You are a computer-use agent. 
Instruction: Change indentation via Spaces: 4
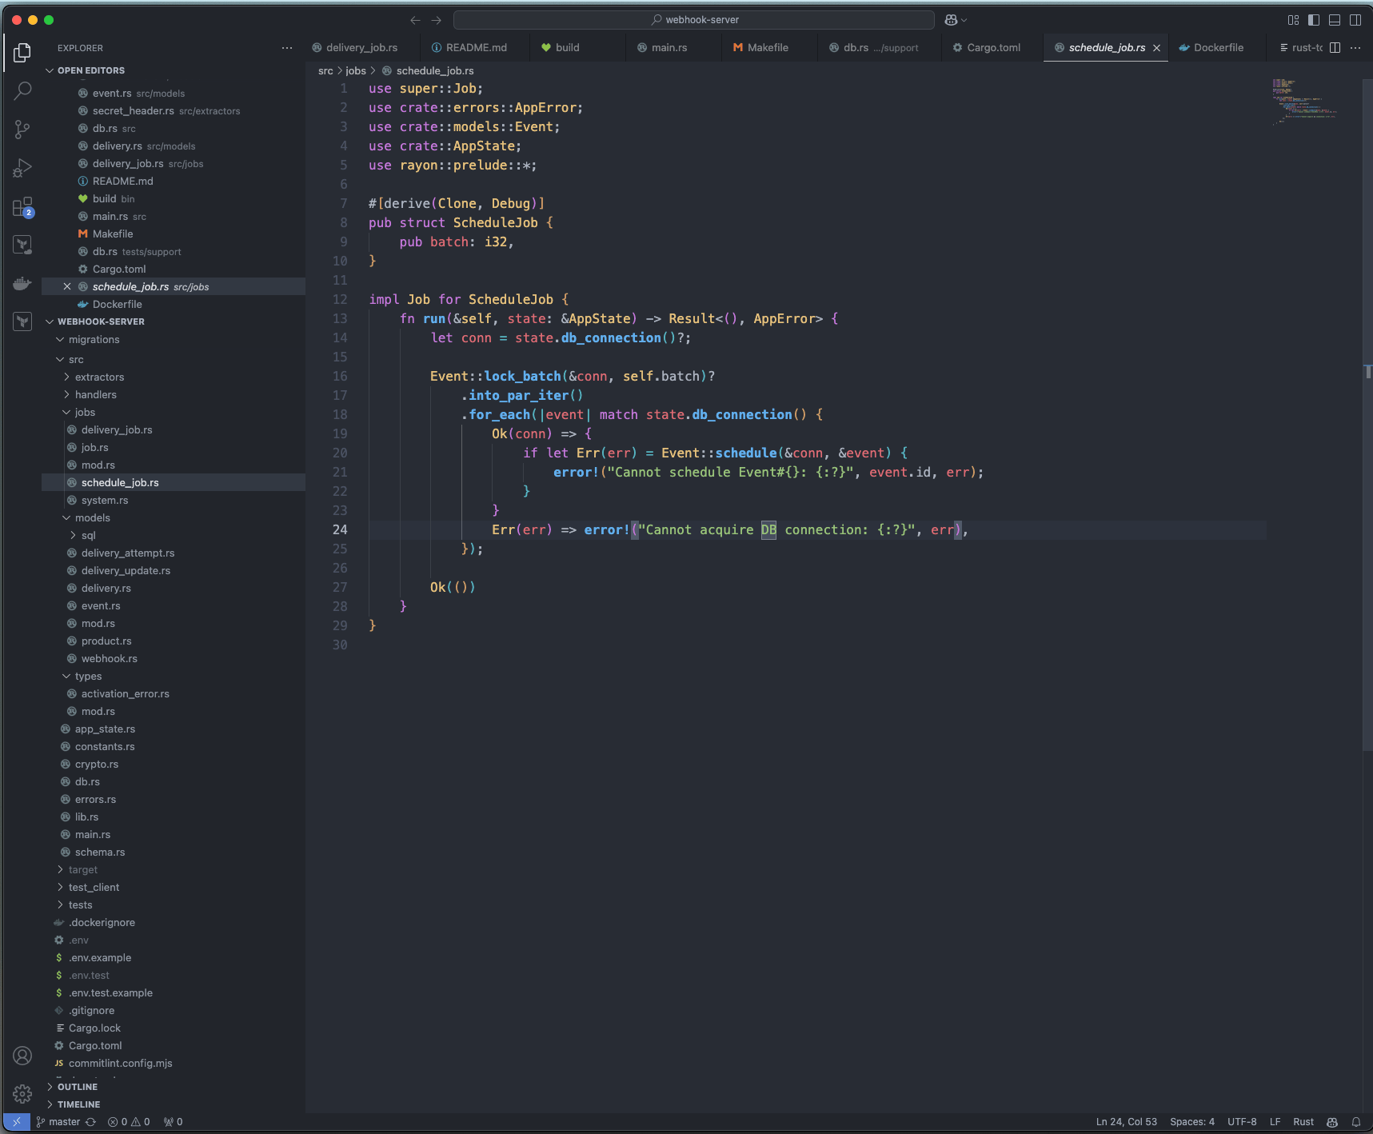tap(1191, 1122)
